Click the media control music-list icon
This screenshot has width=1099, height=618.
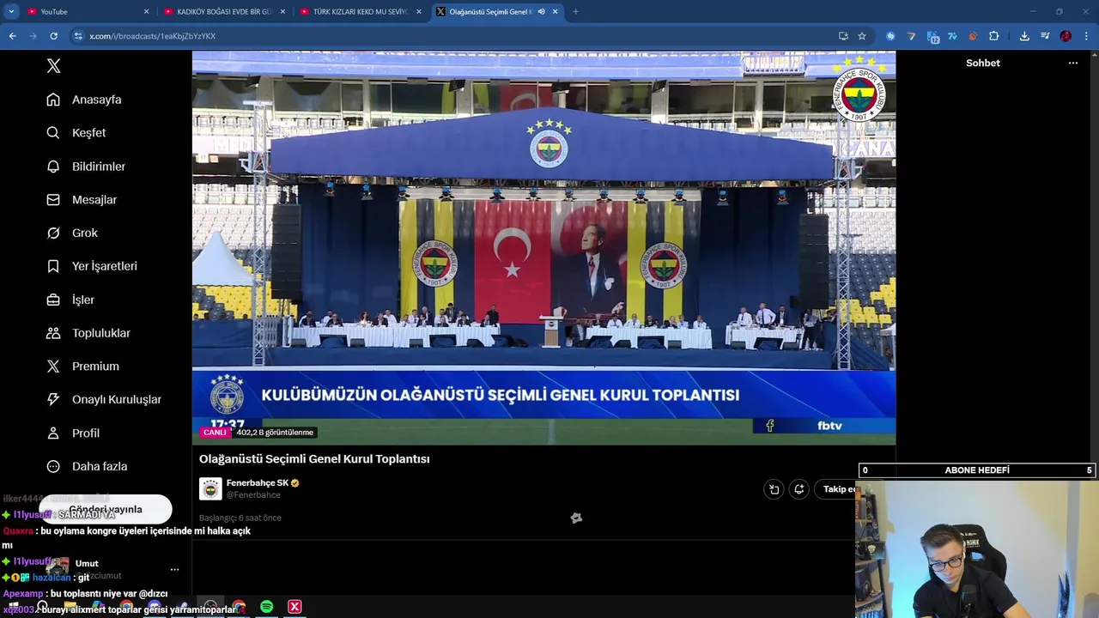click(1045, 36)
